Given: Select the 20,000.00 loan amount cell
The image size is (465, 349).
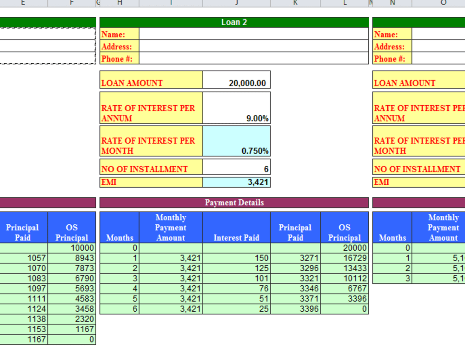Looking at the screenshot, I should [x=237, y=80].
